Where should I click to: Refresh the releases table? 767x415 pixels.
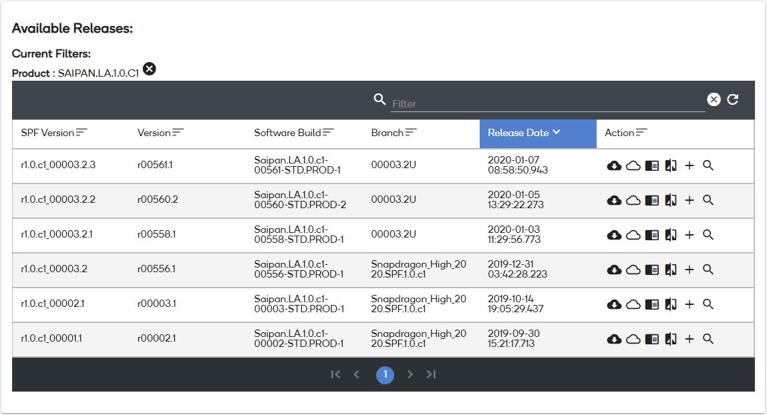click(x=733, y=99)
